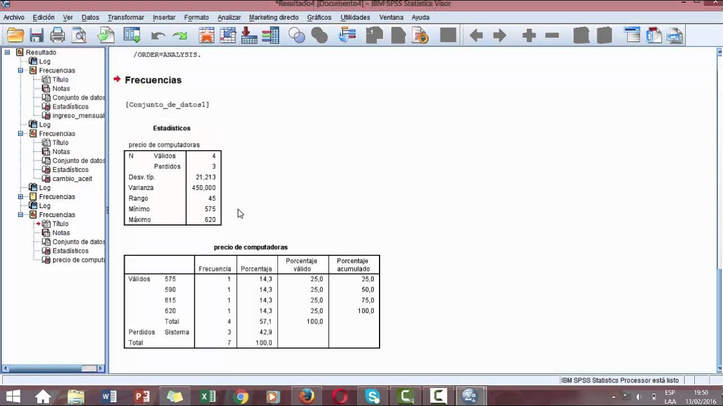This screenshot has width=723, height=406.
Task: Click the green Redo arrow icon
Action: click(180, 36)
